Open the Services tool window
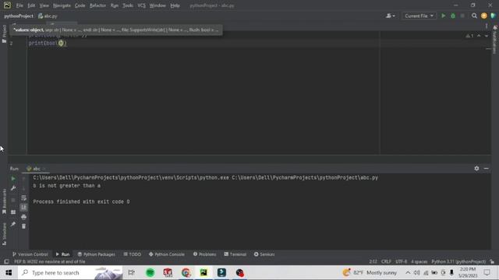Image resolution: width=499 pixels, height=280 pixels. (264, 254)
